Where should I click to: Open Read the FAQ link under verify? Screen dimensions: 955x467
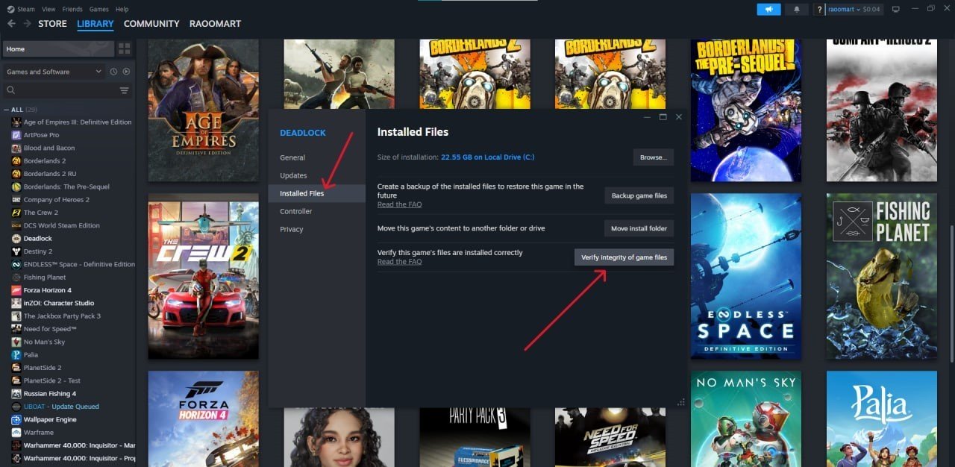point(399,262)
